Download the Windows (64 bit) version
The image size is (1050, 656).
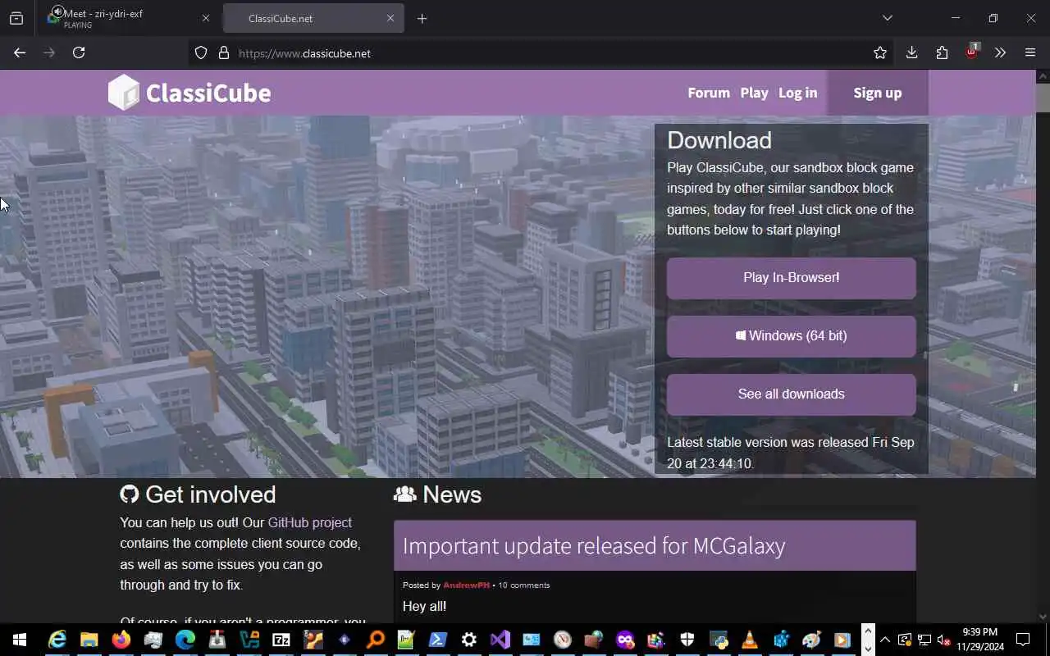coord(791,335)
